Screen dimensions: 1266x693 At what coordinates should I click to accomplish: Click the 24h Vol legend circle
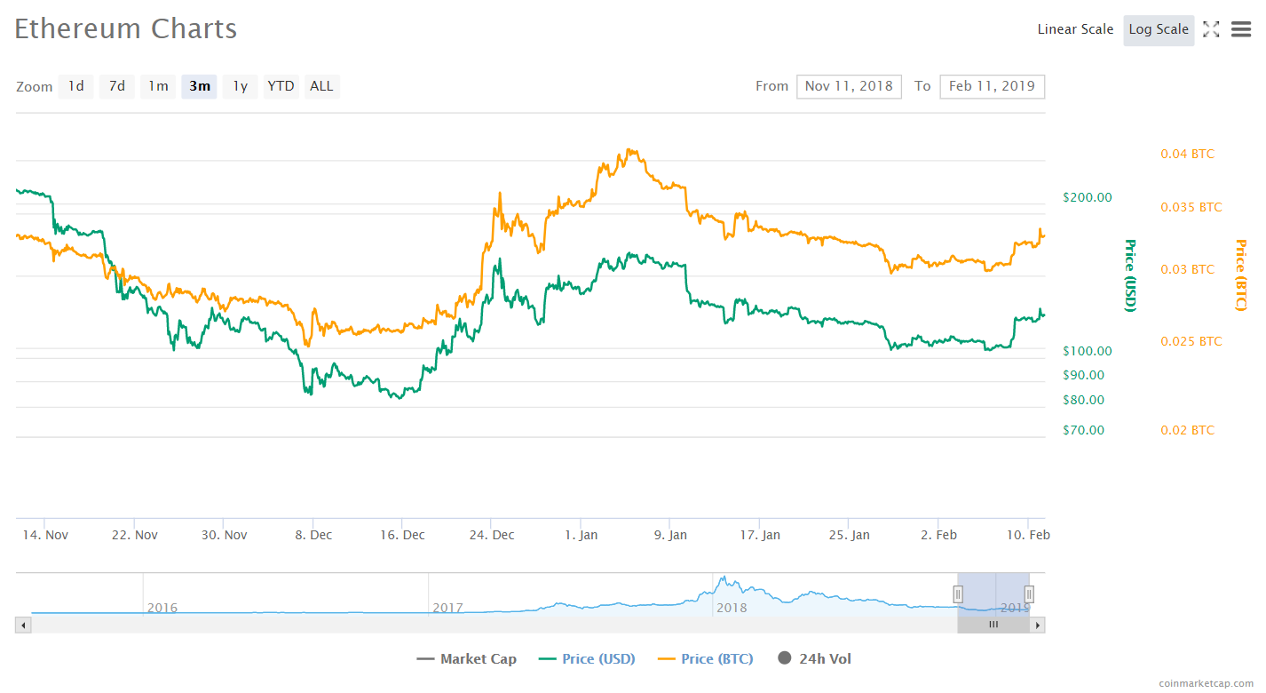[x=785, y=658]
